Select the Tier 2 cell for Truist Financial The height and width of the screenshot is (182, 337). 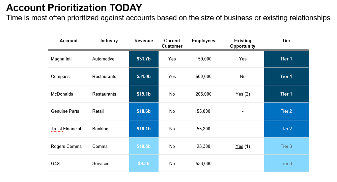click(286, 129)
